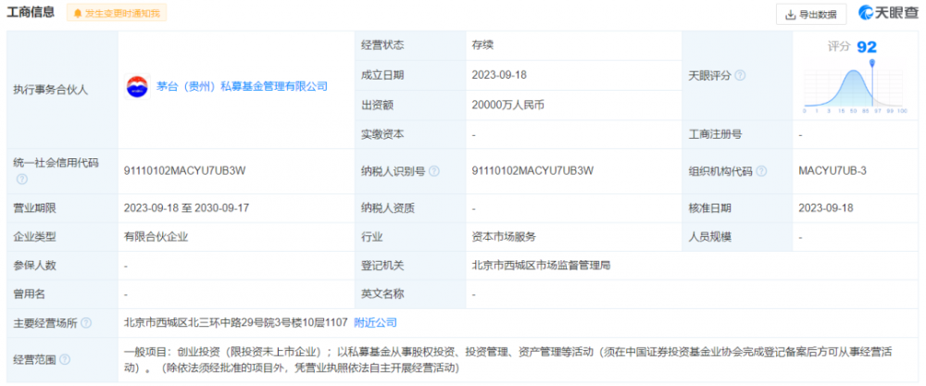Viewport: 926px width, 386px height.
Task: Click the 企业类型 label
Action: click(34, 237)
